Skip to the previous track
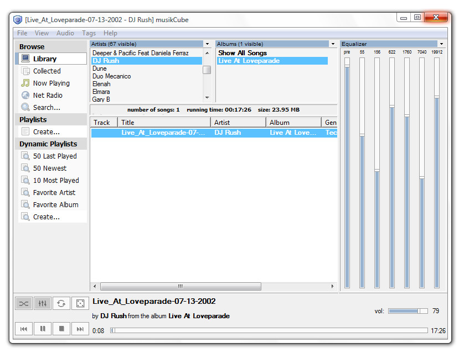This screenshot has width=464, height=353. [24, 329]
